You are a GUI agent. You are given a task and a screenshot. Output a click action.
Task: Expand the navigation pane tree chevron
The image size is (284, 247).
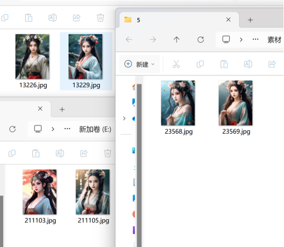[124, 118]
